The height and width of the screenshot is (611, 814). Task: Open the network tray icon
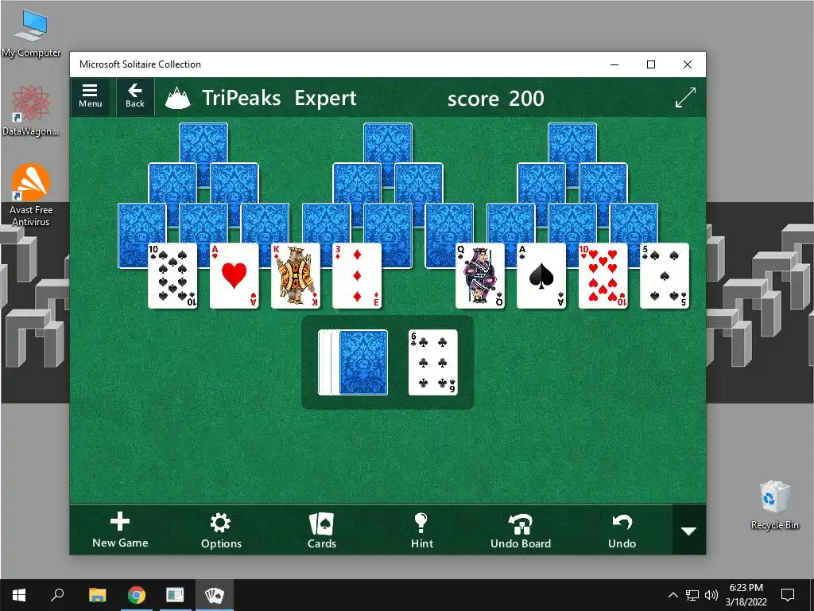tap(692, 595)
